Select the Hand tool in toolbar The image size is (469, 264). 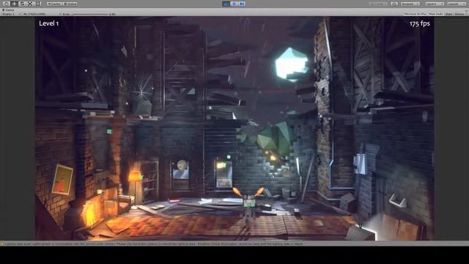click(x=6, y=4)
